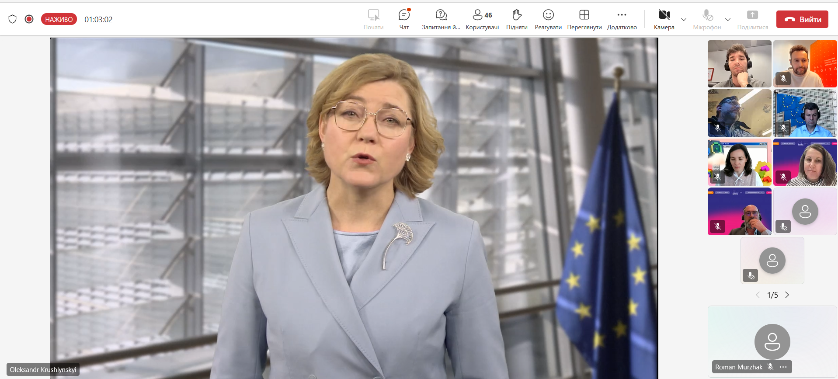Open the Q&A (Запитання) panel
This screenshot has height=379, width=838.
(441, 19)
